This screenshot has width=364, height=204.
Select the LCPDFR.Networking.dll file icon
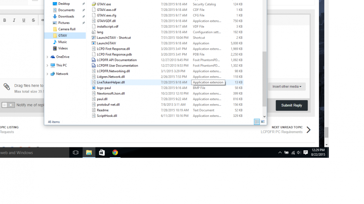pyautogui.click(x=94, y=71)
